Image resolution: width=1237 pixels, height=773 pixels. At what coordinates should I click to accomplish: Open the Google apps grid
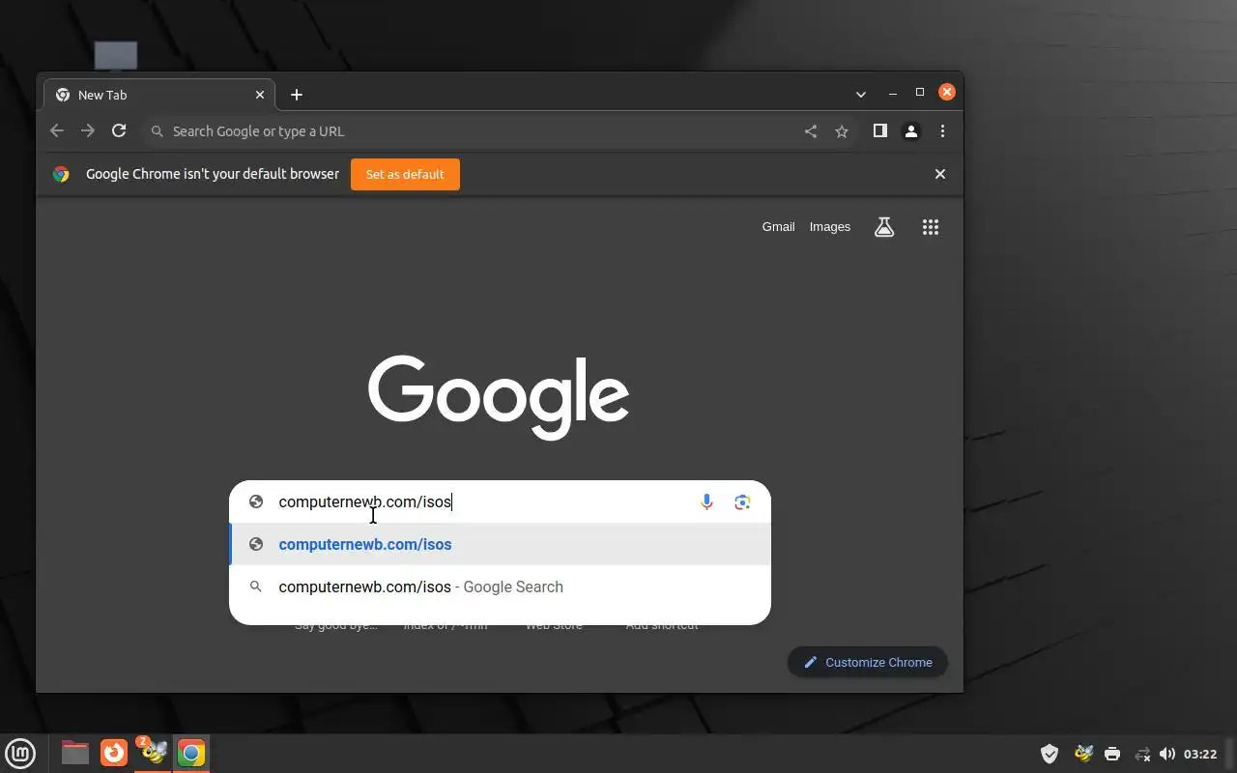(931, 227)
